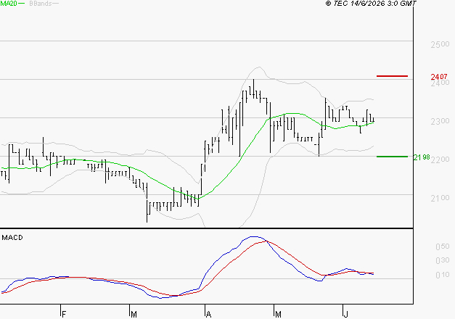Screen dimensions: 455x319
Task: Click the 2500 price axis label
Action: click(440, 44)
